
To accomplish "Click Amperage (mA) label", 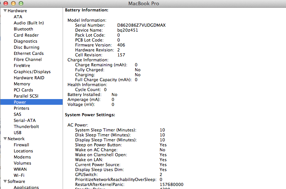I will (x=84, y=99).
